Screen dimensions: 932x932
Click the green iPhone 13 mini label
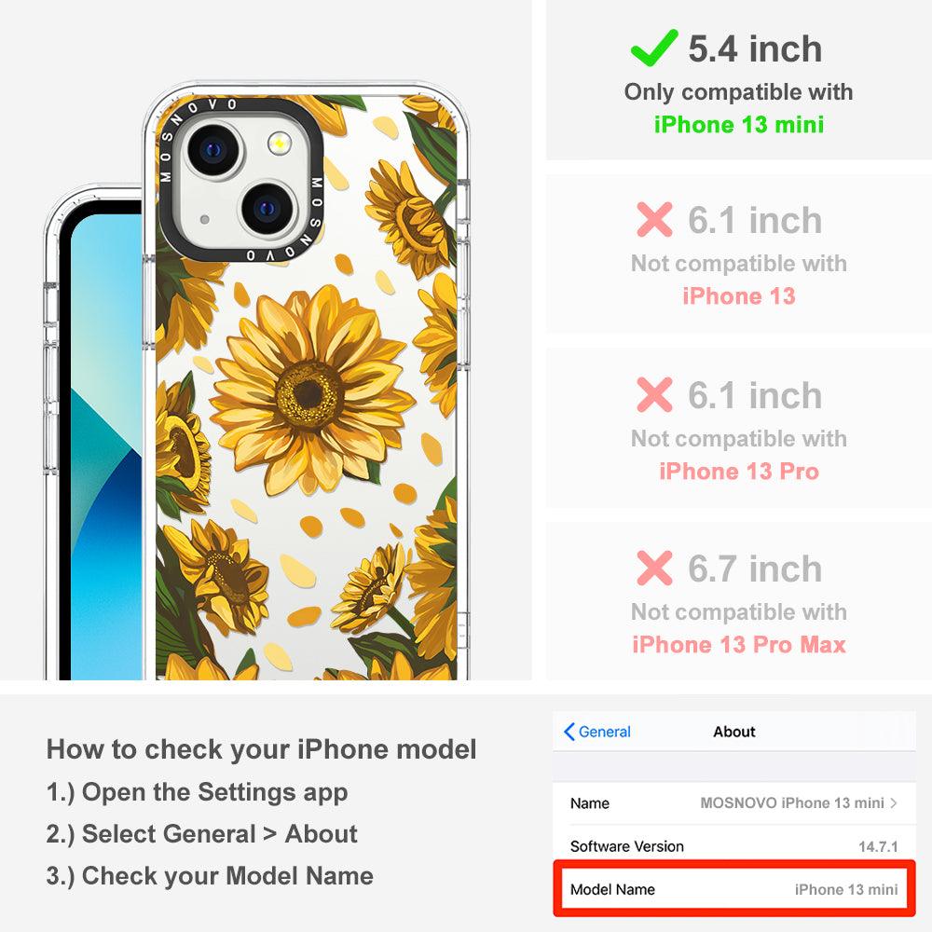(x=739, y=125)
